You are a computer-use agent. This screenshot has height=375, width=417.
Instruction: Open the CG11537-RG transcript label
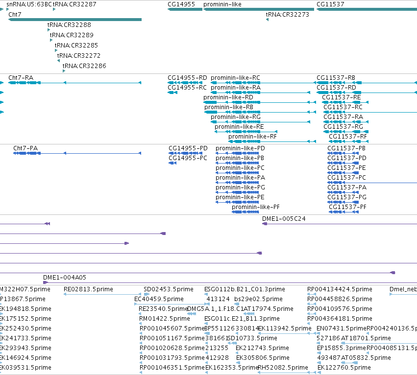tap(343, 127)
